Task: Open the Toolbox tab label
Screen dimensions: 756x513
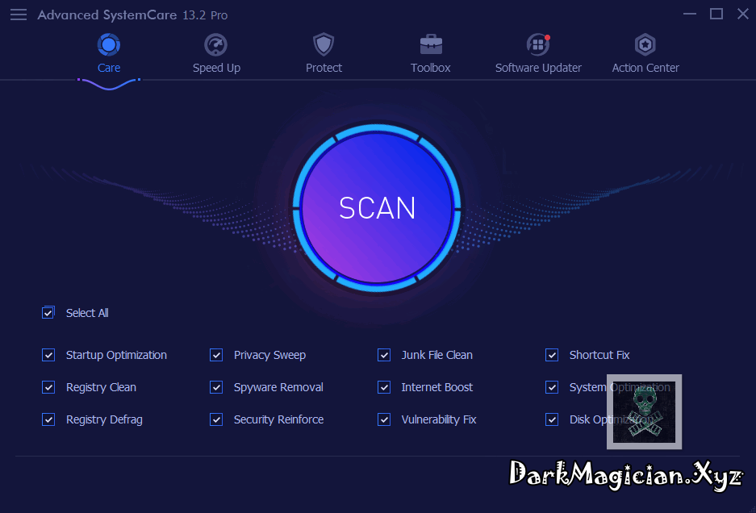Action: click(x=431, y=68)
